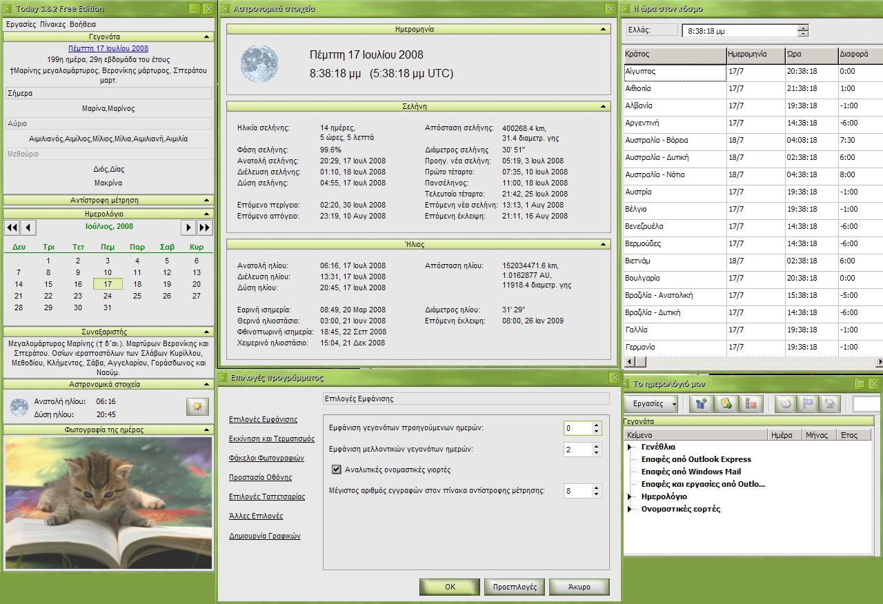Expand the Ονομαστικές εορτές tree node
883x604 pixels.
pos(629,509)
